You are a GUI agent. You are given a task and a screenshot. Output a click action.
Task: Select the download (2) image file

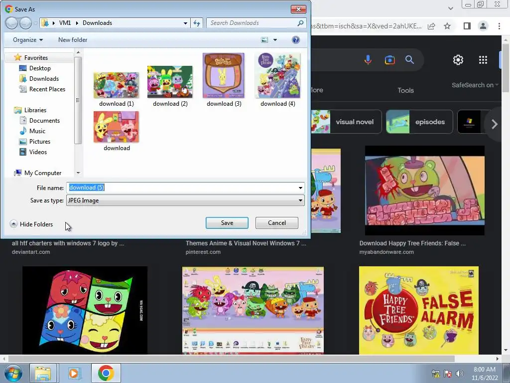170,86
